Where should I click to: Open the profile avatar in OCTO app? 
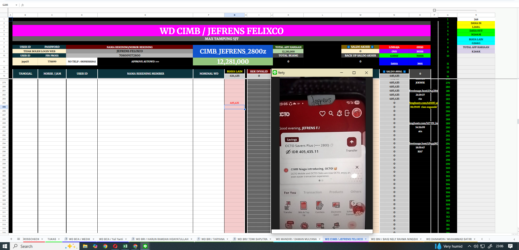(357, 113)
